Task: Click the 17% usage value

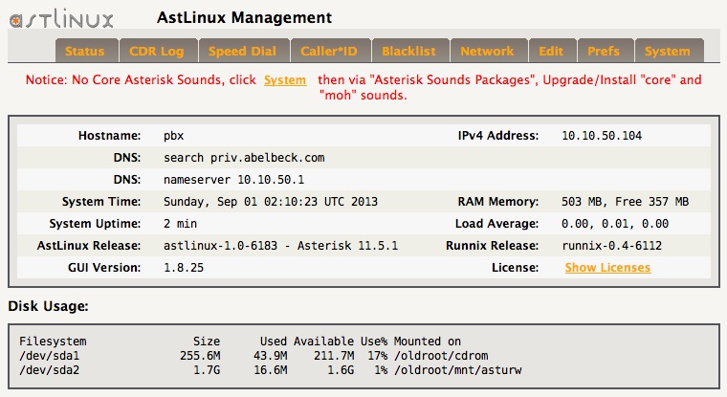Action: pyautogui.click(x=378, y=356)
